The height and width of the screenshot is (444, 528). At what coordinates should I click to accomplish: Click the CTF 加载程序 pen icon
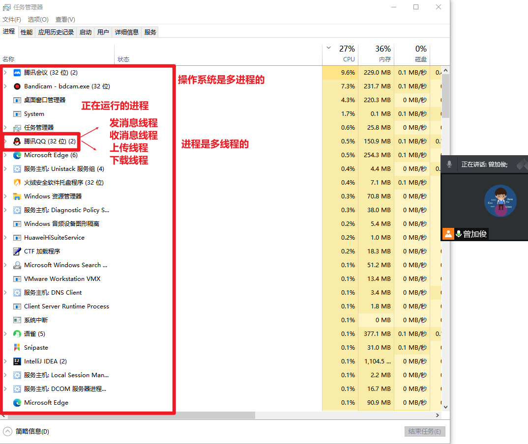[17, 251]
